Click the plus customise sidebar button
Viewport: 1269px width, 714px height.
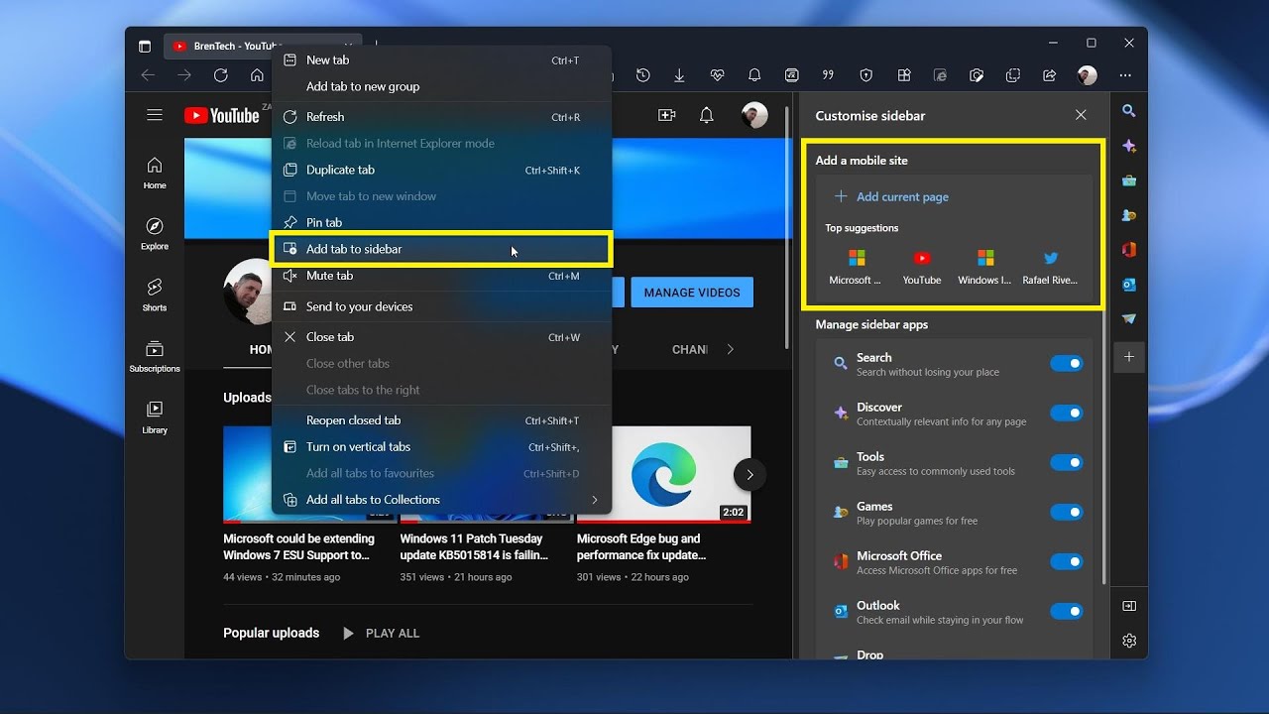click(x=1129, y=356)
